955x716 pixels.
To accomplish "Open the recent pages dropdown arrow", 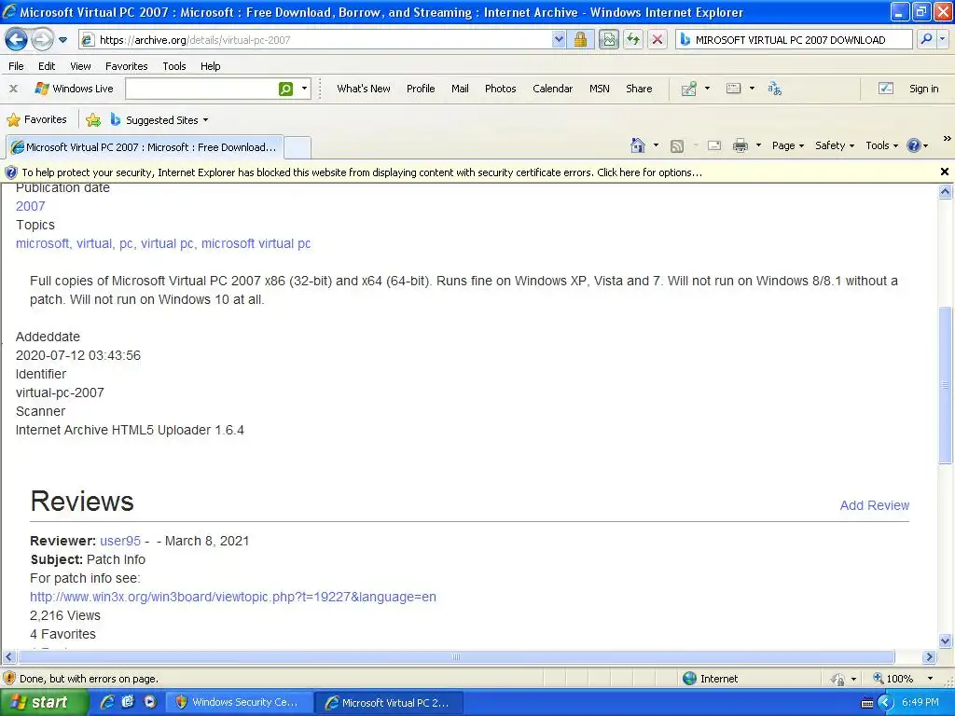I will 62,40.
